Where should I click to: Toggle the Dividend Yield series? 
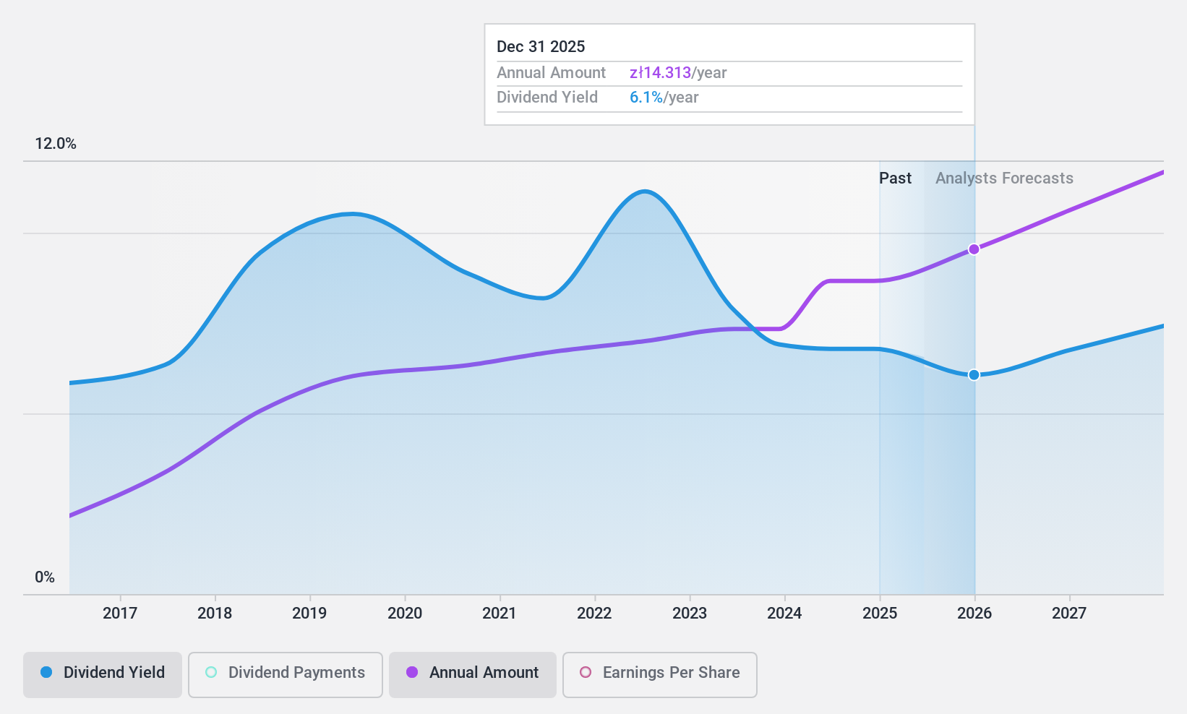(x=102, y=674)
